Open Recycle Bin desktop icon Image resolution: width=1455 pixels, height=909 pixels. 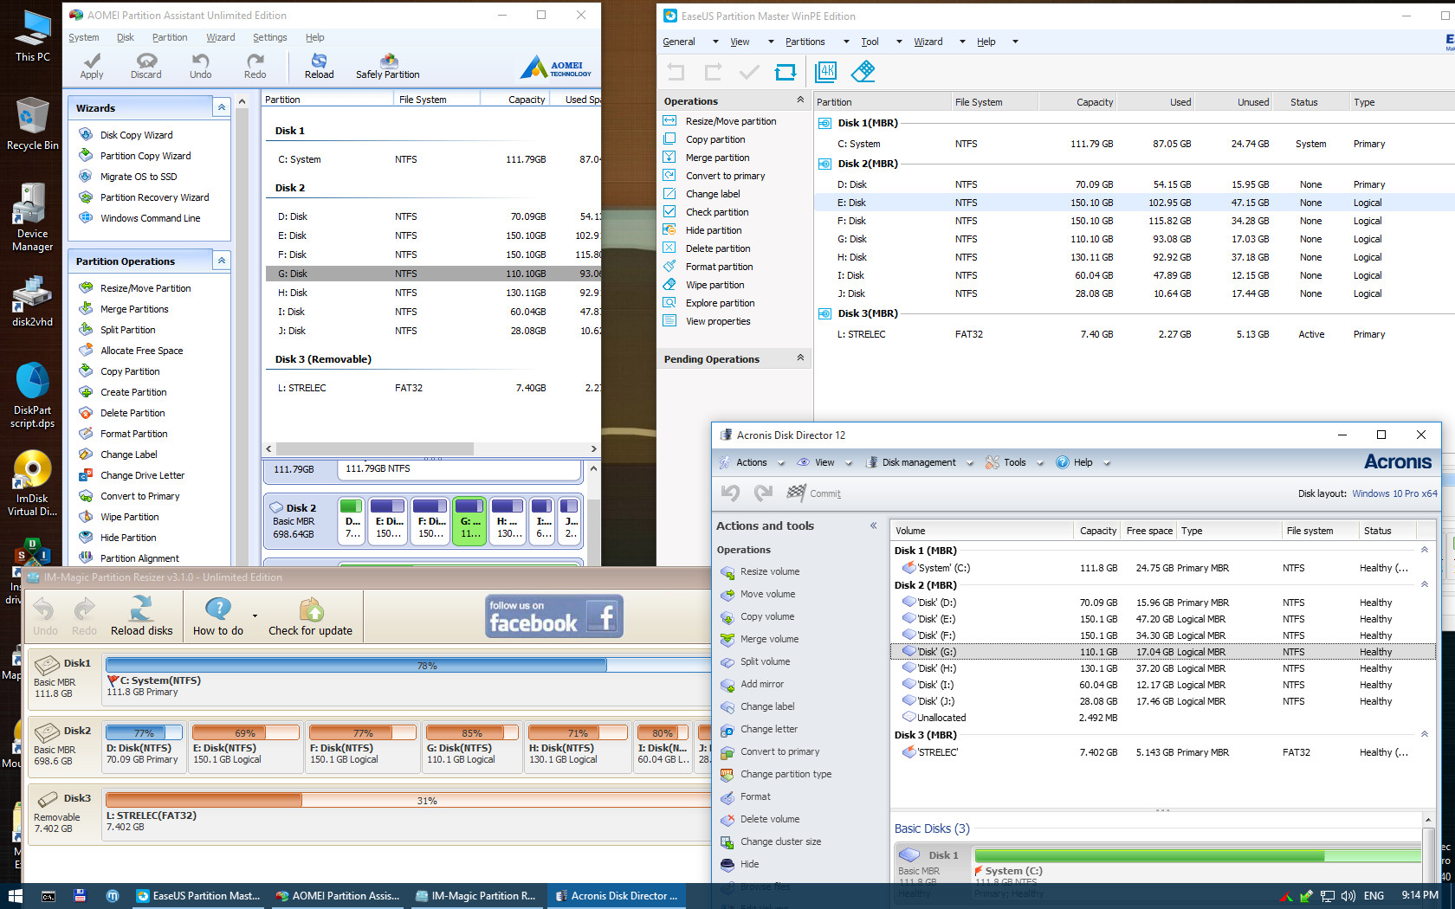pyautogui.click(x=32, y=124)
